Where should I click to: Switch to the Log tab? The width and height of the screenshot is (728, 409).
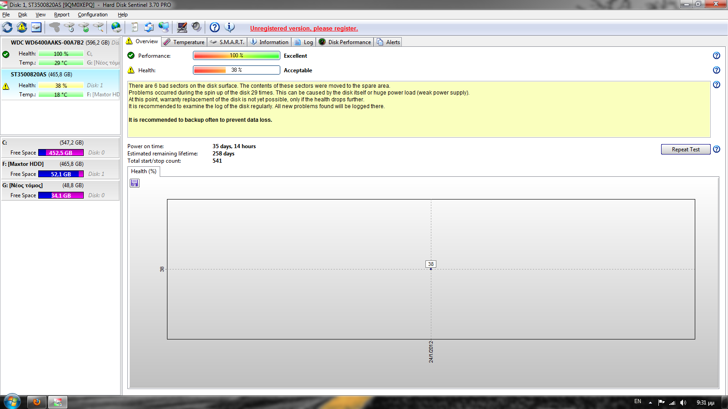pyautogui.click(x=303, y=42)
